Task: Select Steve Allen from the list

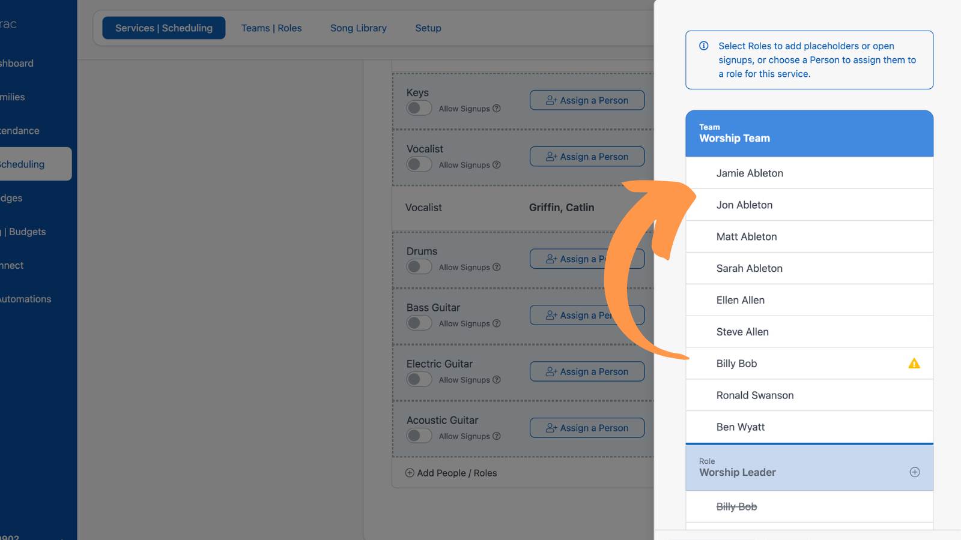Action: point(809,332)
